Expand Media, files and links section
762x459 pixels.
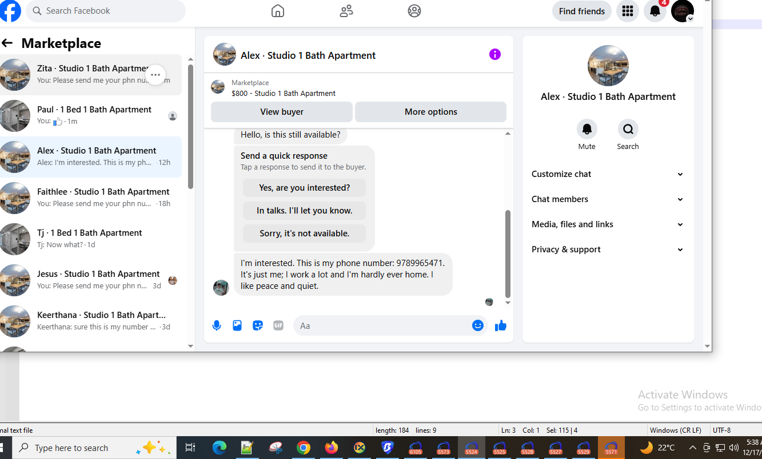(608, 224)
